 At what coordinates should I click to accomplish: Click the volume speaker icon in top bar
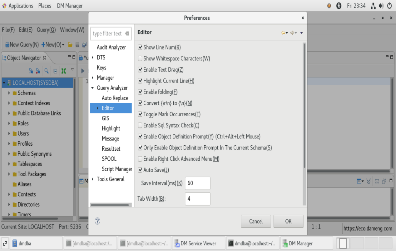381,6
